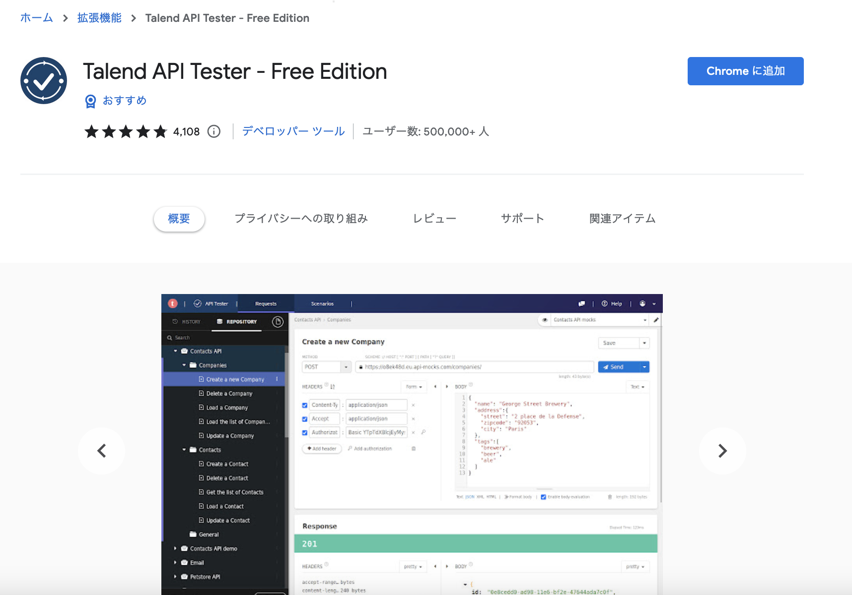Image resolution: width=852 pixels, height=595 pixels.
Task: Switch to the Scenarios tab
Action: 322,303
